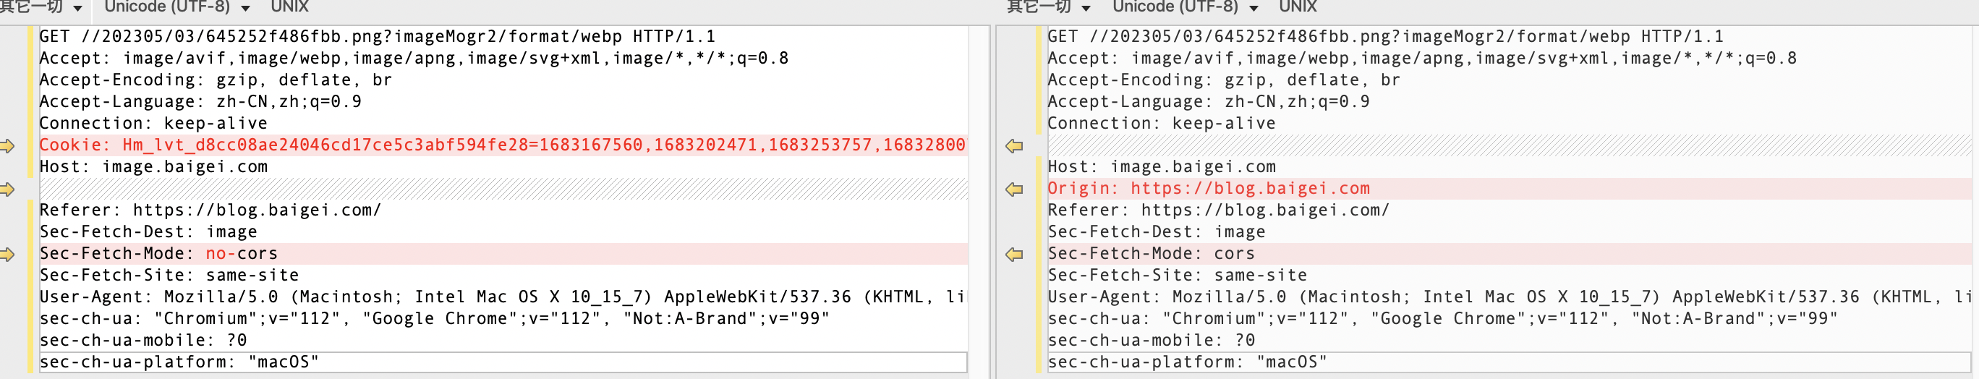The image size is (1979, 379).
Task: Open right pane Unicode (UTF-8) encoding dropdown
Action: tap(1185, 7)
